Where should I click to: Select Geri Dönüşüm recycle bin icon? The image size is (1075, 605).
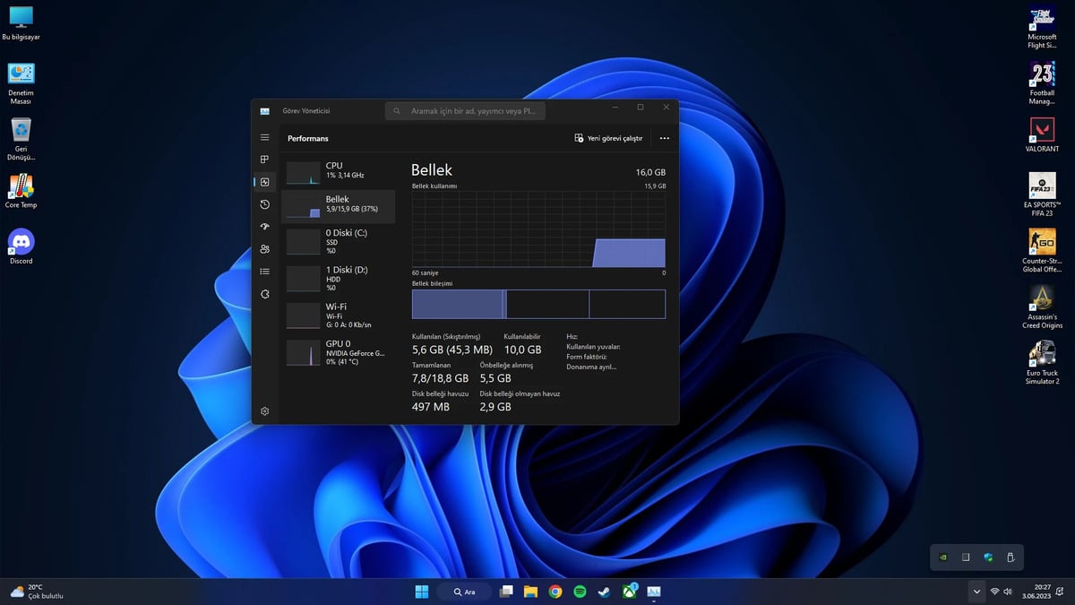(21, 139)
